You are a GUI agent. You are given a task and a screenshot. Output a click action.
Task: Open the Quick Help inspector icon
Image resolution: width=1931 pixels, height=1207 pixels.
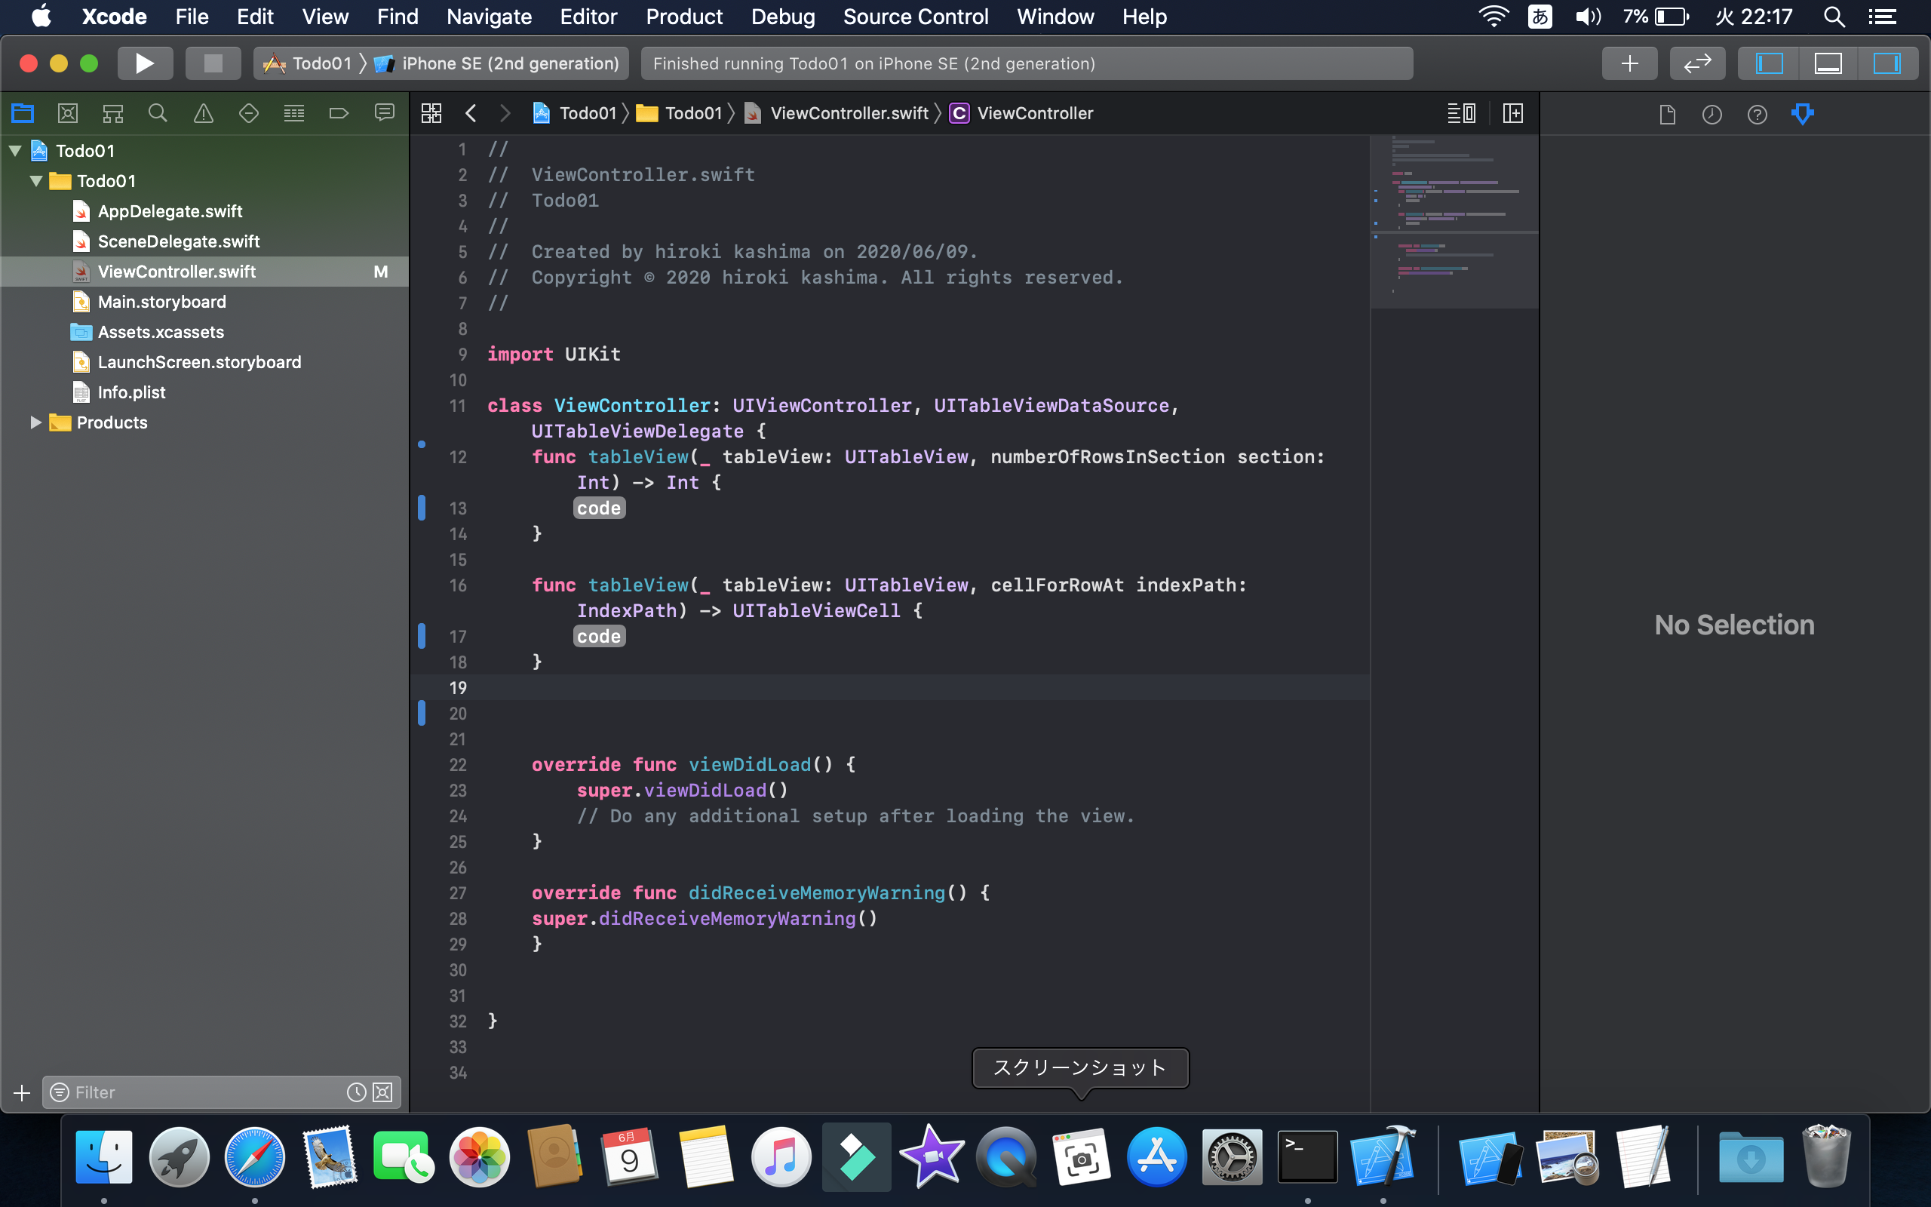1757,114
